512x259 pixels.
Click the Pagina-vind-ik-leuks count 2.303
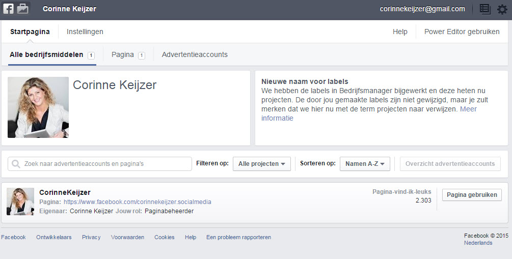423,200
